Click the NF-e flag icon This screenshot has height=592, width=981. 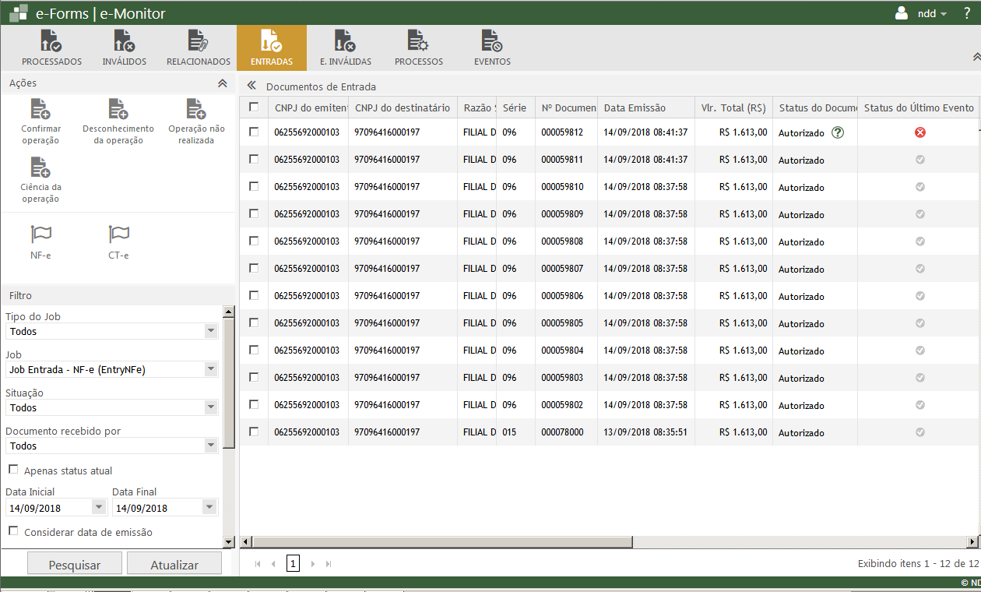tap(40, 234)
